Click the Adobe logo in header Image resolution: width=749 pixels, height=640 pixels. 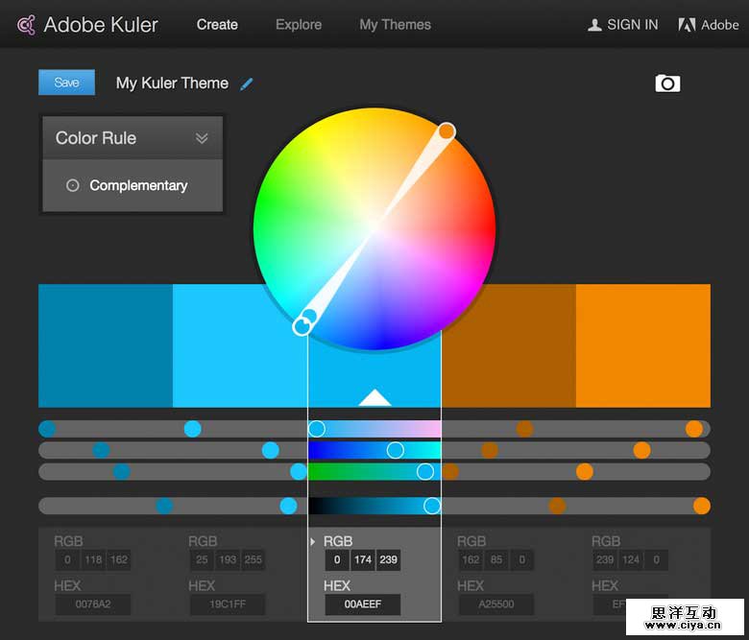click(687, 25)
